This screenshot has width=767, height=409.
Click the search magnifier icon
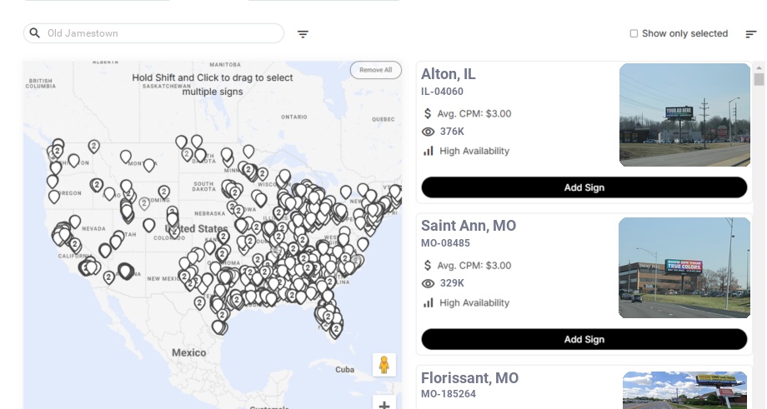[x=34, y=33]
